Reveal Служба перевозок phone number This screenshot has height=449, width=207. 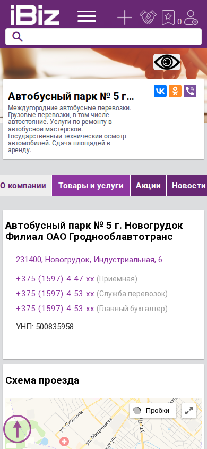pos(55,294)
